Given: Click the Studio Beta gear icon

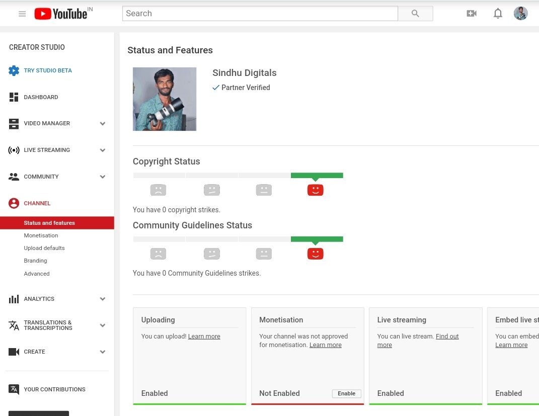Looking at the screenshot, I should pos(14,70).
